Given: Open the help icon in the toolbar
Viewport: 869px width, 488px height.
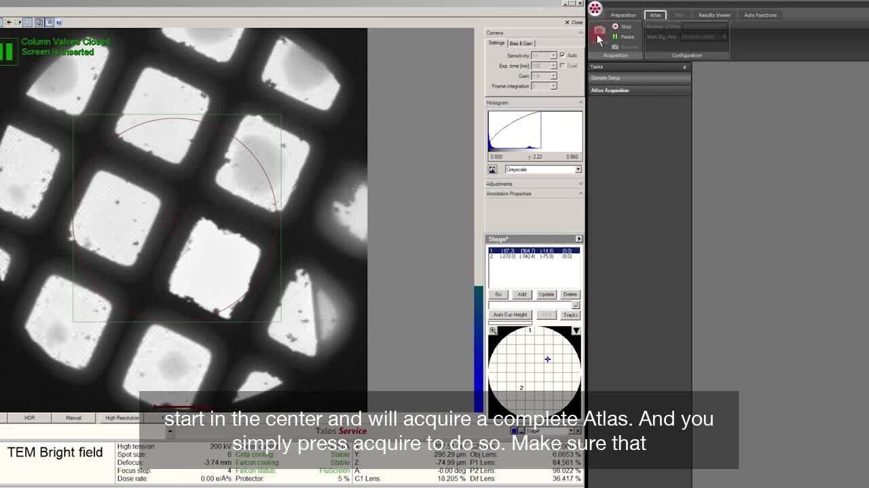Looking at the screenshot, I should pyautogui.click(x=59, y=22).
